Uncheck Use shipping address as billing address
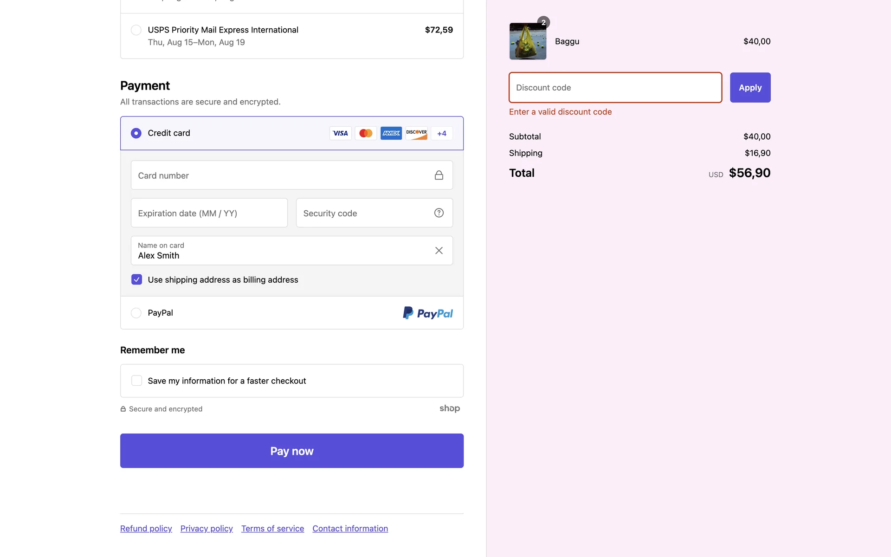891x557 pixels. [x=136, y=279]
